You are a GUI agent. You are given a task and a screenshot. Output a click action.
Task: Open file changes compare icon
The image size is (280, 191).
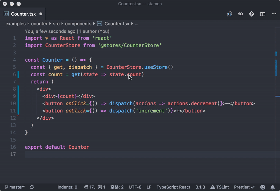click(240, 14)
